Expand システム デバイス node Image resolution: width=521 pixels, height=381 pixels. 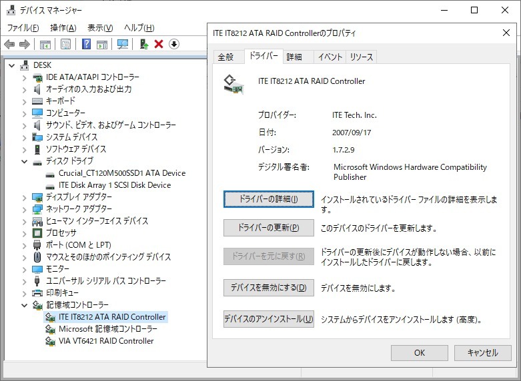[x=24, y=138]
